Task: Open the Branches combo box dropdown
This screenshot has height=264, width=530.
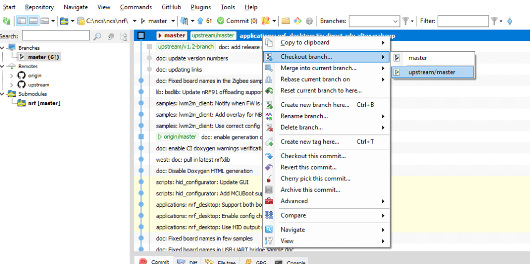Action: (395, 21)
